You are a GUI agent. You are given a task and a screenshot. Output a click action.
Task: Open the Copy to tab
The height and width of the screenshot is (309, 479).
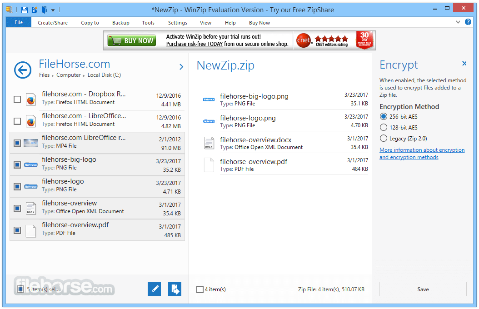[90, 23]
